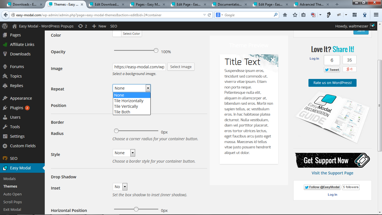
Task: Click the color swatch beside Select Color
Action: pyautogui.click(x=117, y=34)
